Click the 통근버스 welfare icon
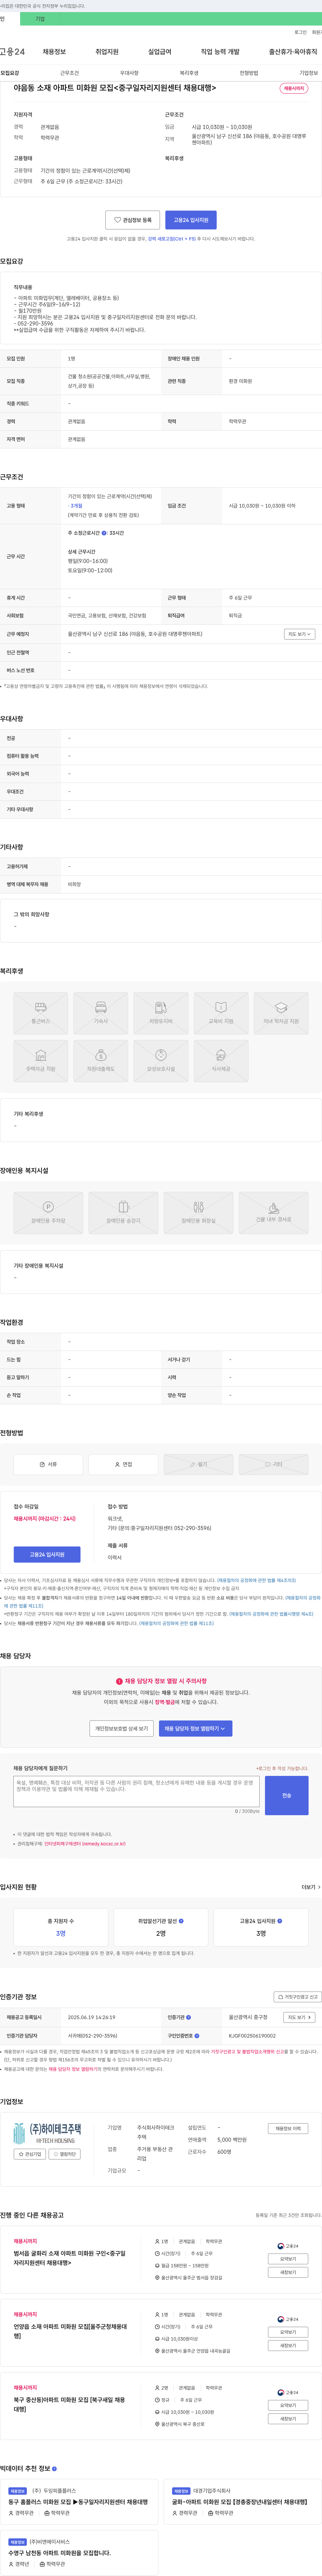This screenshot has height=2576, width=322. click(x=41, y=1013)
